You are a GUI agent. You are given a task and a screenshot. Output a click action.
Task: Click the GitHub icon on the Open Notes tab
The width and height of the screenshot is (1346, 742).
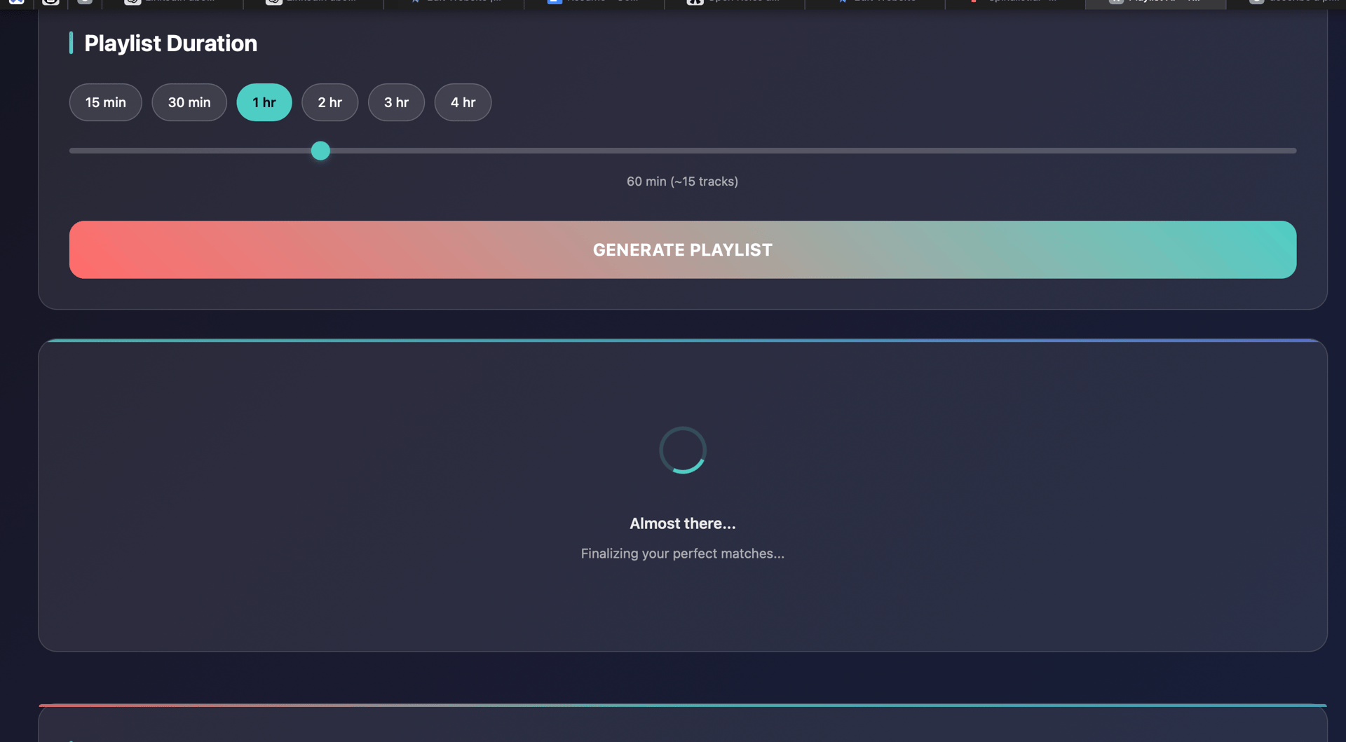click(x=694, y=3)
